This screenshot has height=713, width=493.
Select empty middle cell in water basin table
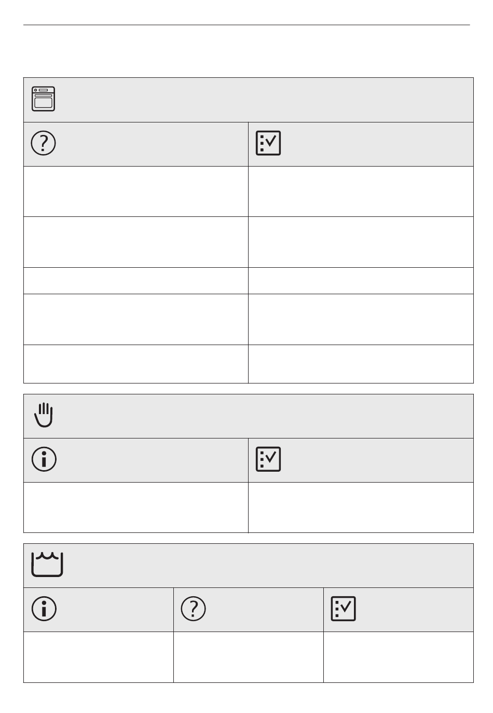coord(248,657)
